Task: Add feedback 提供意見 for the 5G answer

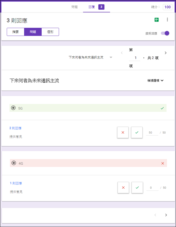Action: [x=16, y=136]
